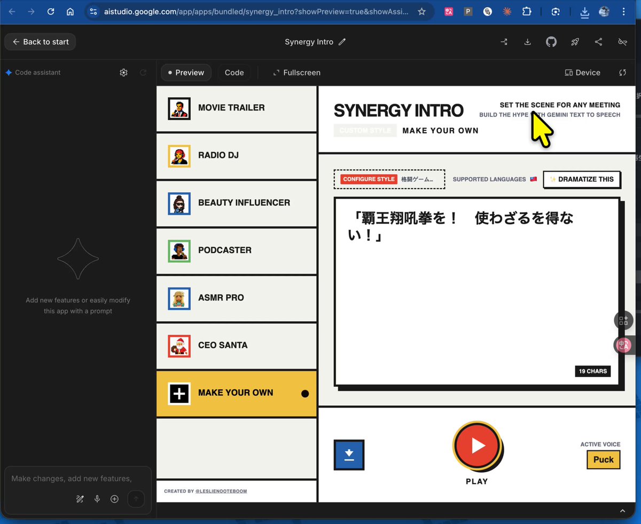Edit the Synergy Intro title pencil
Image resolution: width=641 pixels, height=524 pixels.
pos(342,42)
